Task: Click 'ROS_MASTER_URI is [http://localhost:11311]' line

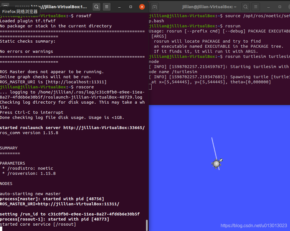Action: tap(53, 82)
